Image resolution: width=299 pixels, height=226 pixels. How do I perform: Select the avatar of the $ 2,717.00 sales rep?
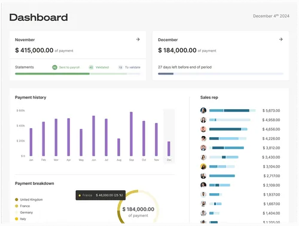pos(203,176)
